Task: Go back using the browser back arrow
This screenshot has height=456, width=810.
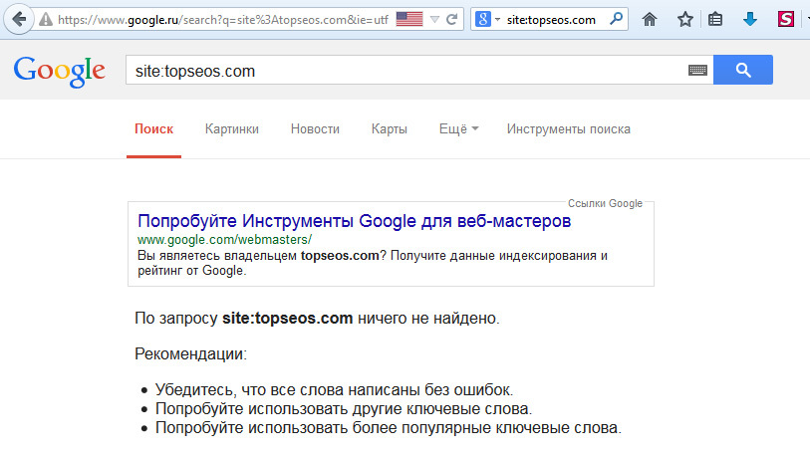Action: click(x=19, y=20)
